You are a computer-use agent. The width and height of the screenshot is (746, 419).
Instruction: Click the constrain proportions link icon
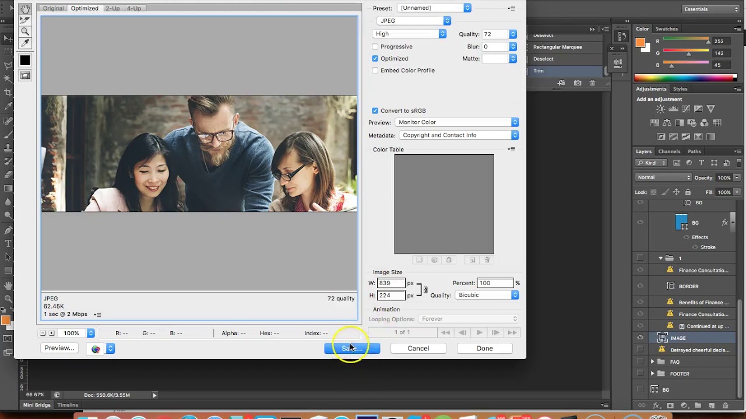pos(425,289)
